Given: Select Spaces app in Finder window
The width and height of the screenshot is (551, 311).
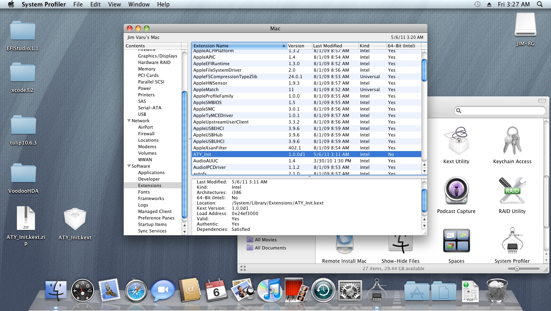Looking at the screenshot, I should point(456,241).
